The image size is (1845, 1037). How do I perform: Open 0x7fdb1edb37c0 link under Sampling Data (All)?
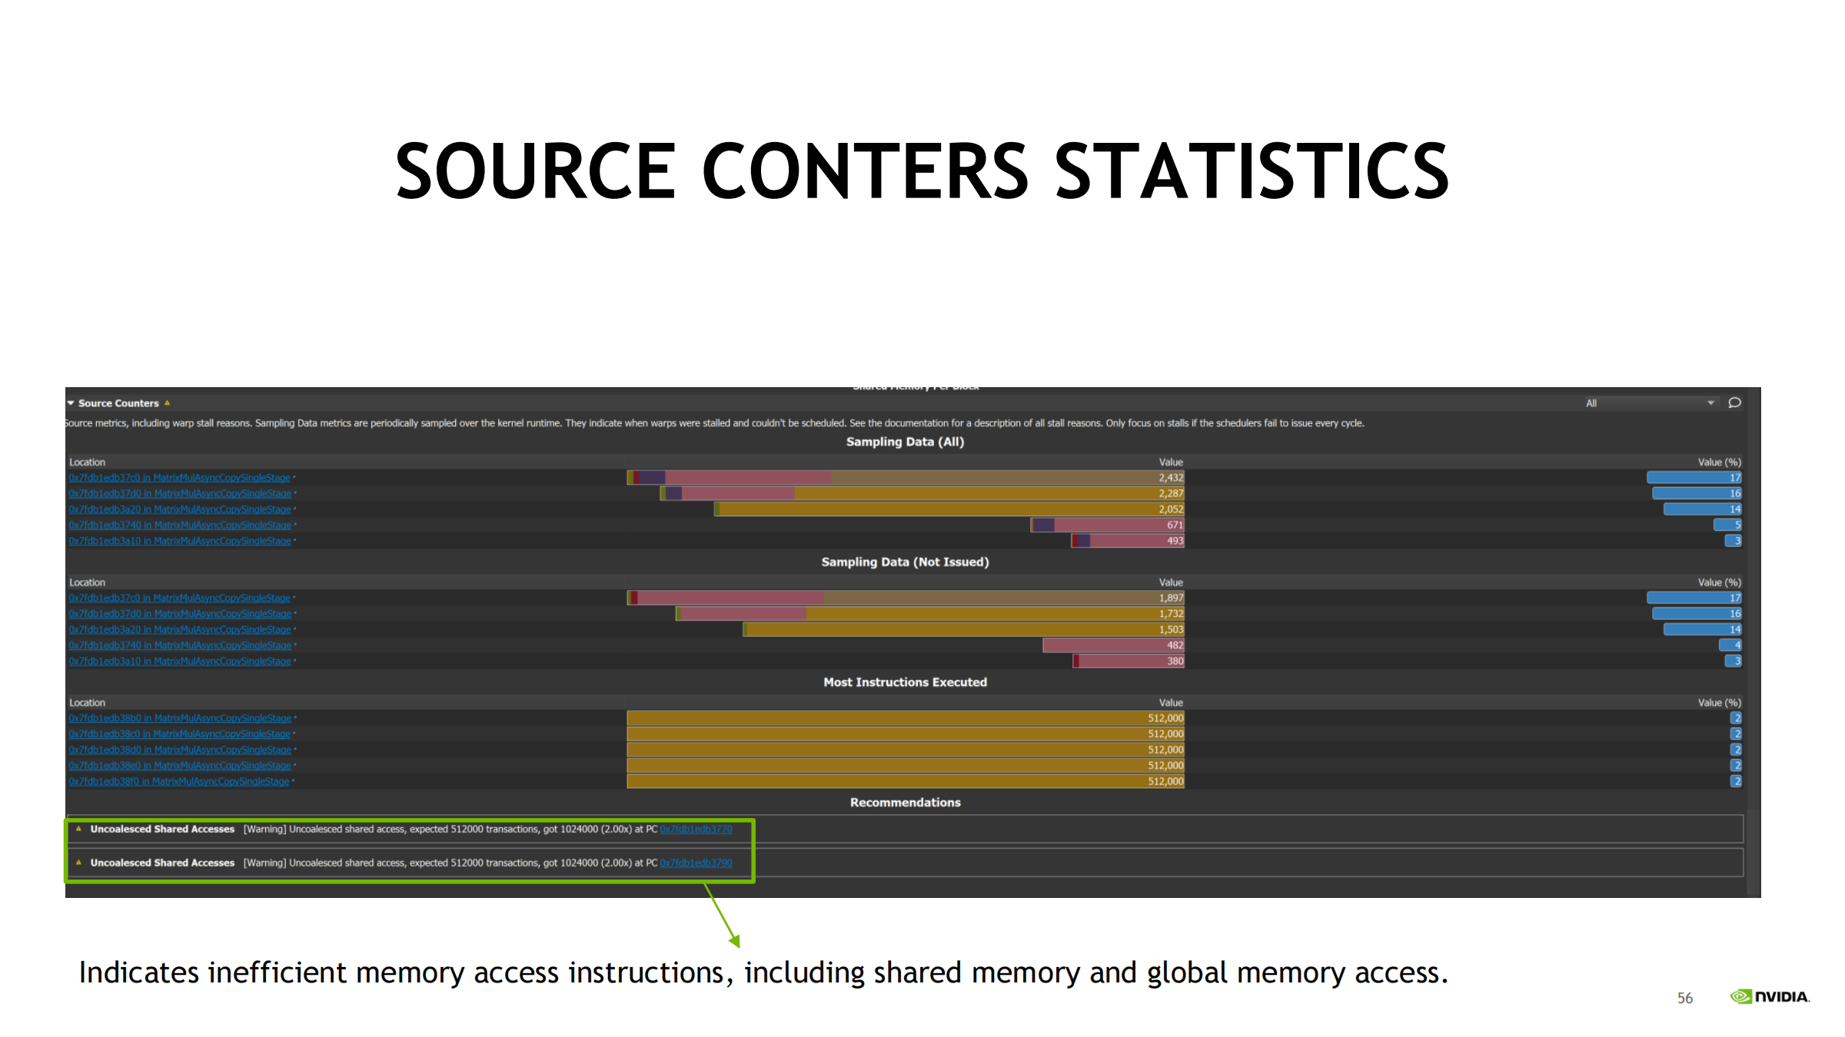coord(179,478)
